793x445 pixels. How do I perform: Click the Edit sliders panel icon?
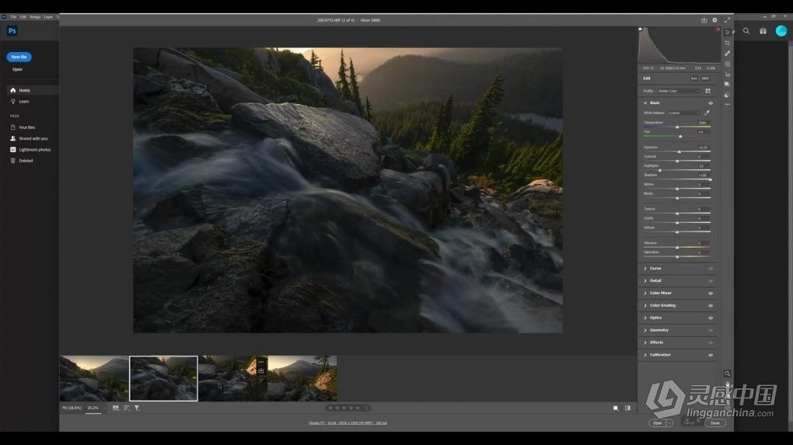[x=727, y=33]
